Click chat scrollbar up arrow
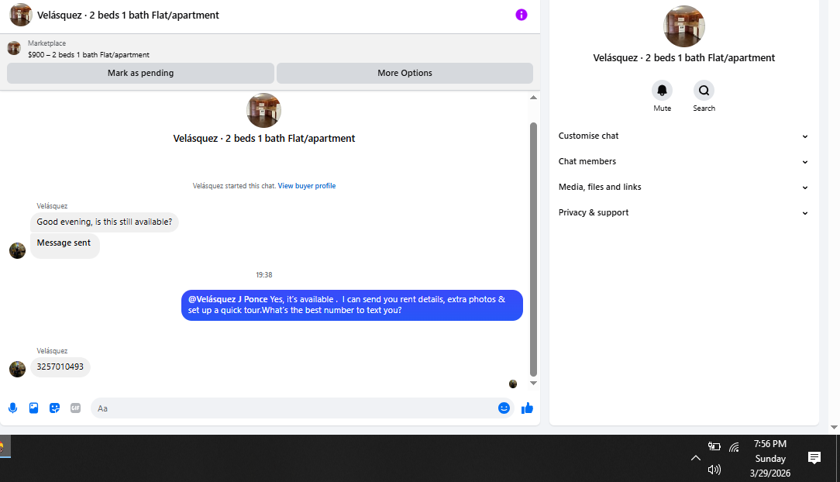 coord(533,98)
